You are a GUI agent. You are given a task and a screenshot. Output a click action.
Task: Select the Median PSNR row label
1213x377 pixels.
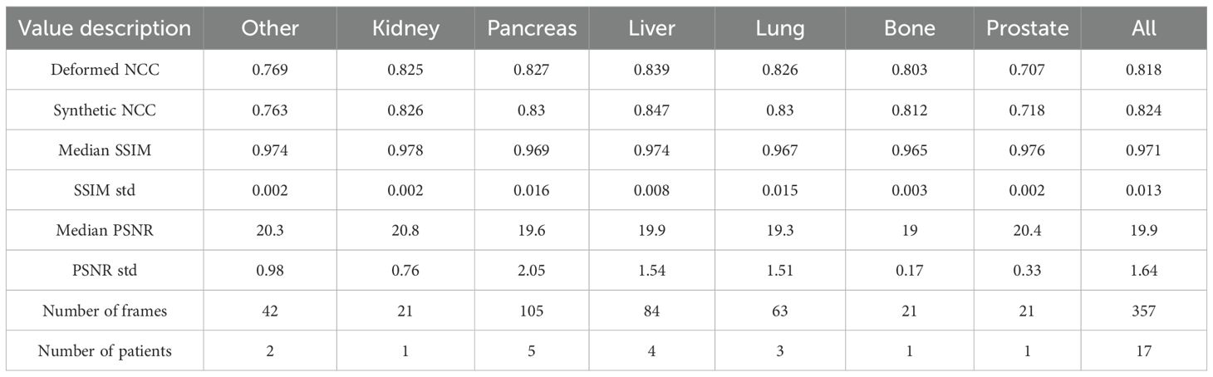tap(105, 231)
